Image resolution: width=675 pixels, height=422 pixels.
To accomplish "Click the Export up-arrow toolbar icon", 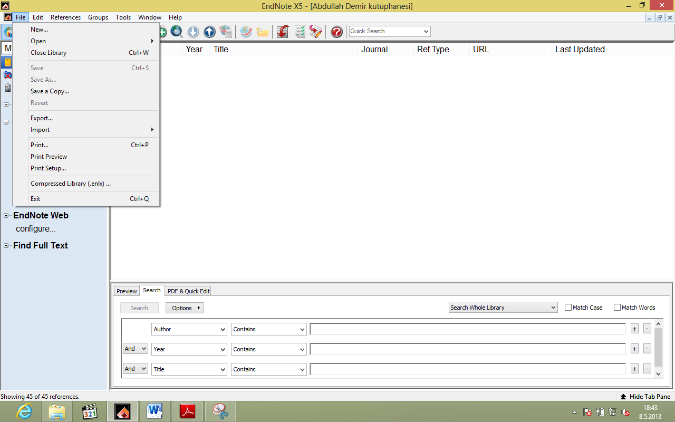I will (209, 32).
